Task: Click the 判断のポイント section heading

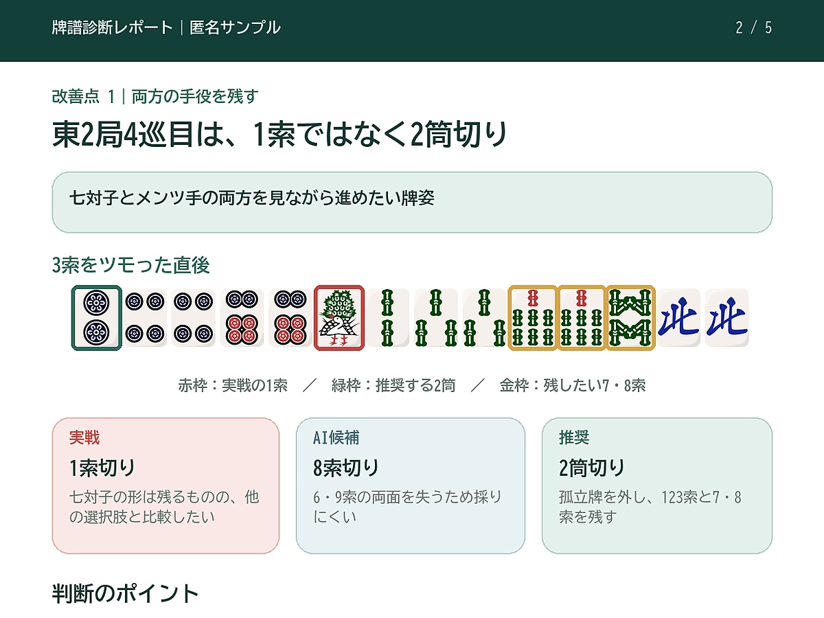Action: click(x=126, y=593)
